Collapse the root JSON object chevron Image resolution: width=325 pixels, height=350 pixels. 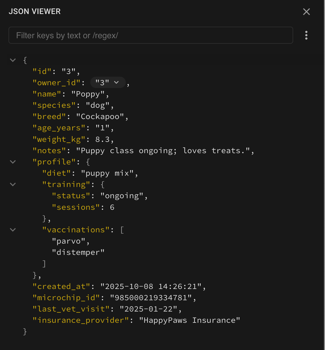tap(13, 60)
